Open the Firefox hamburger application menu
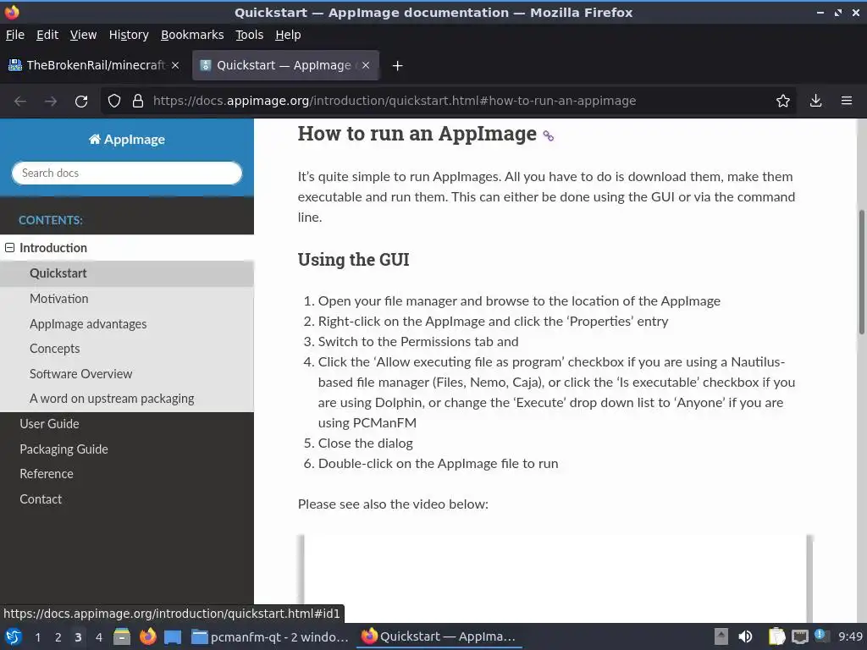Screen dimensions: 867x650 click(847, 101)
